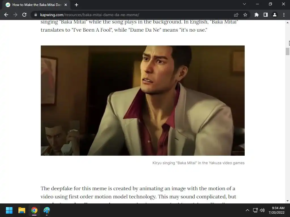290x217 pixels.
Task: Minimize the Chrome window
Action: (257, 4)
